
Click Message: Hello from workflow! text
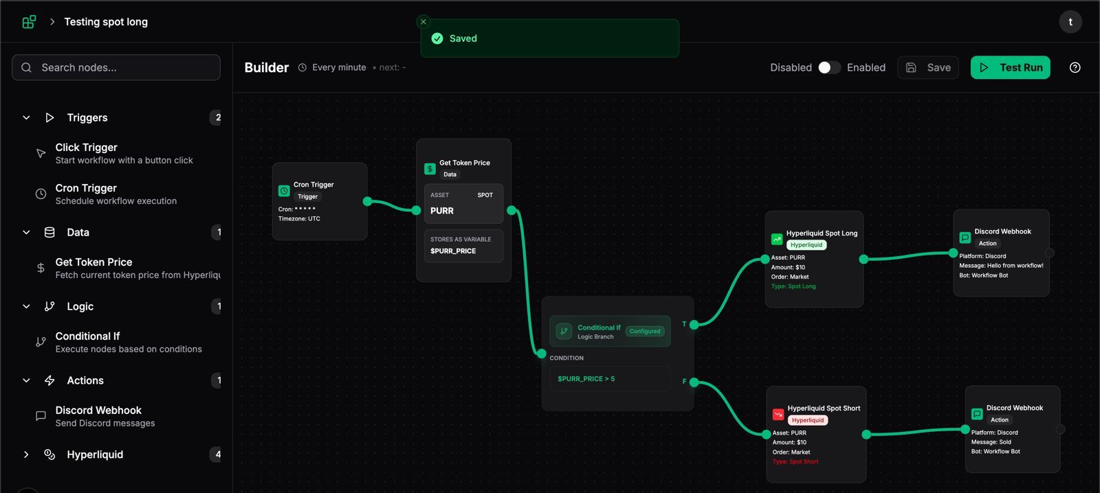[x=1001, y=266]
